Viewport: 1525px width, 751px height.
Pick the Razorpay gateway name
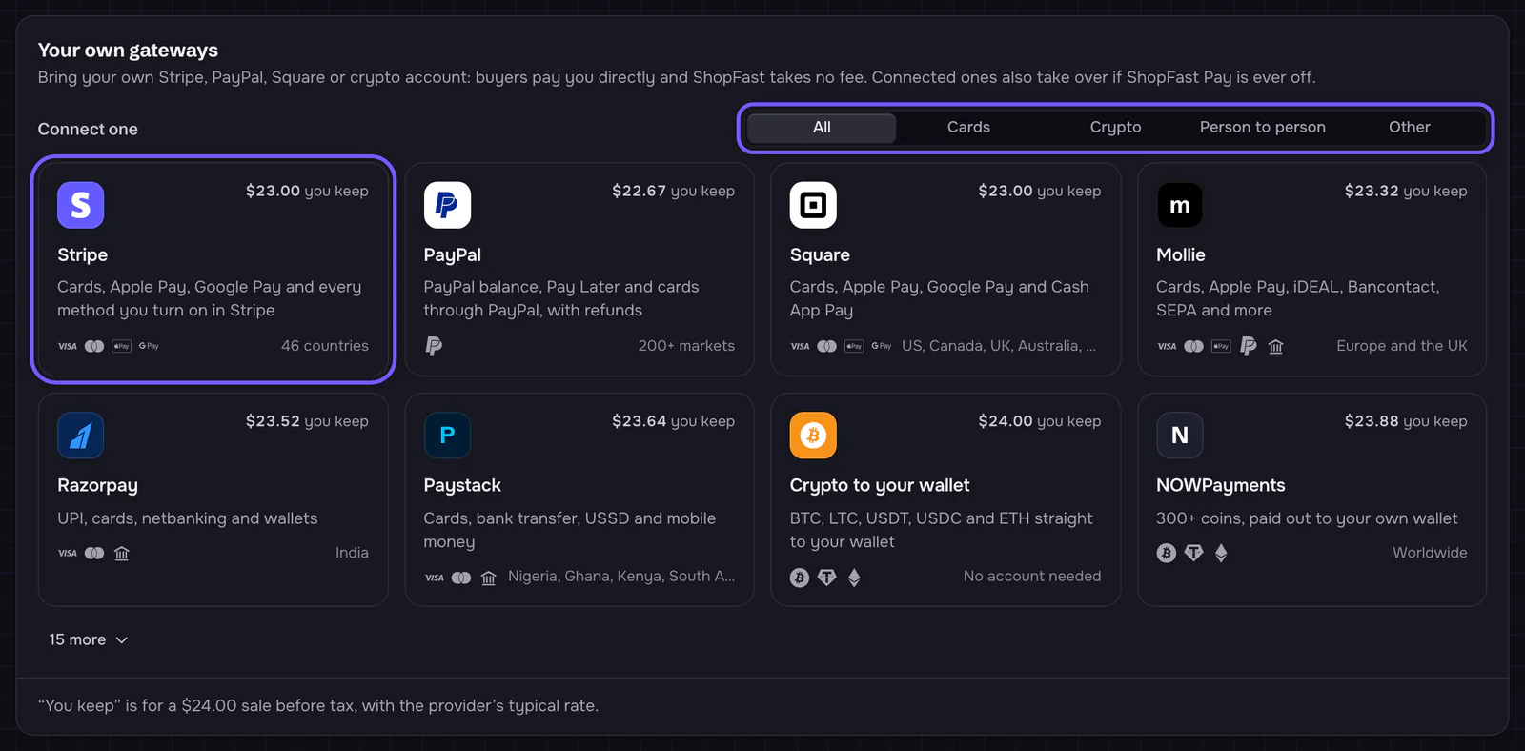pos(97,486)
